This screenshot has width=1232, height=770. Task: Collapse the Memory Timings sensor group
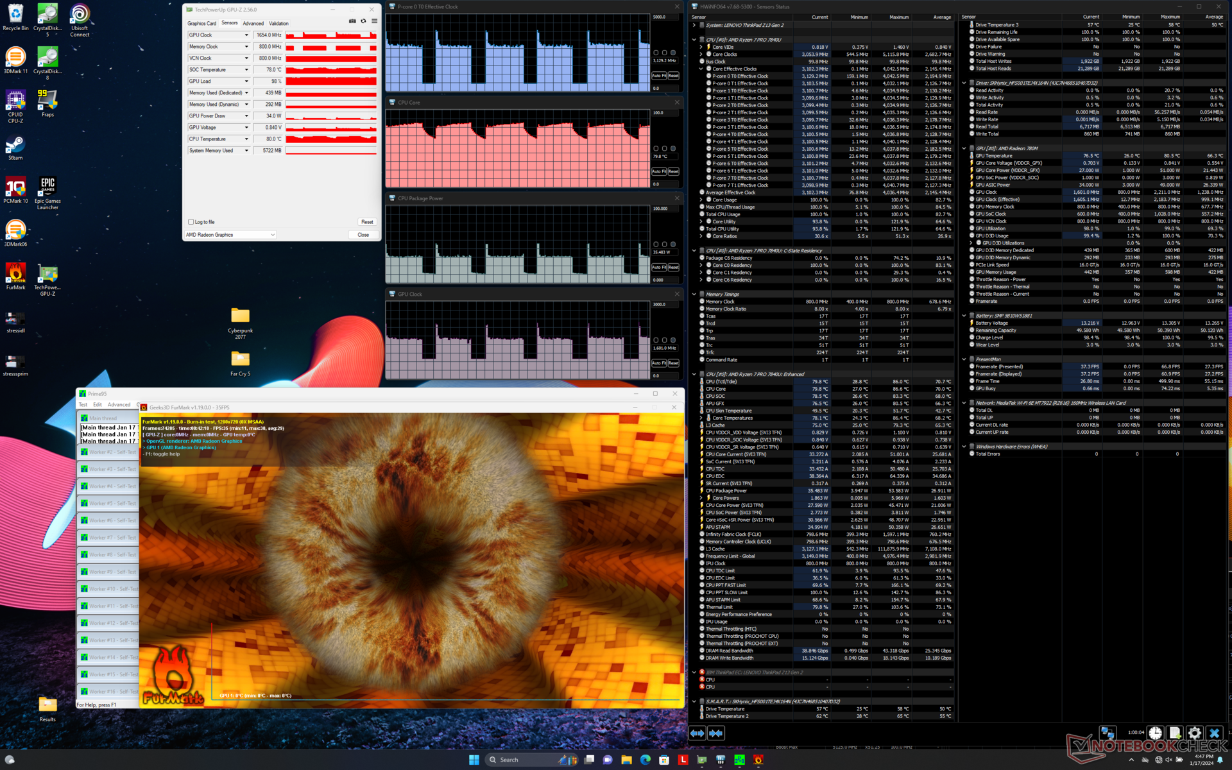coord(694,295)
